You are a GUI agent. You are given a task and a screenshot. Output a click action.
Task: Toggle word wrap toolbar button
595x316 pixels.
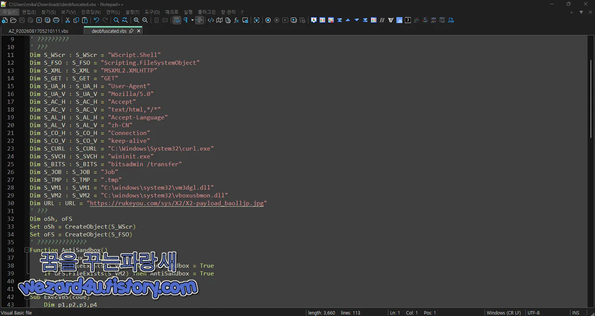pos(177,20)
